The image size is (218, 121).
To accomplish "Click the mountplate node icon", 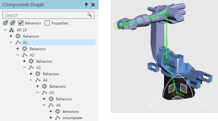I will coord(58,118).
